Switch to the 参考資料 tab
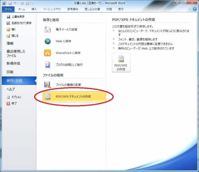The image size is (199, 172). (73, 9)
